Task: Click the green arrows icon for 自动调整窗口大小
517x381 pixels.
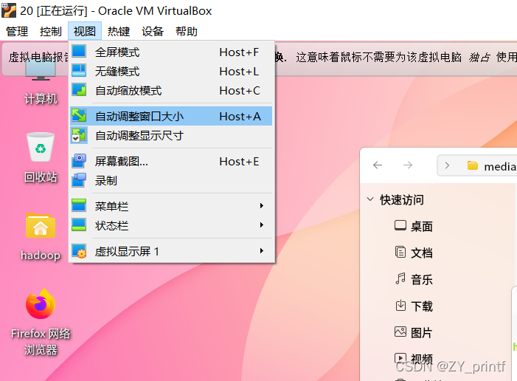Action: [x=79, y=115]
